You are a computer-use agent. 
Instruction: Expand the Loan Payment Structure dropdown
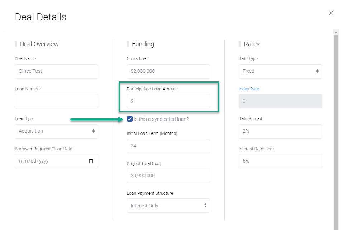[168, 206]
